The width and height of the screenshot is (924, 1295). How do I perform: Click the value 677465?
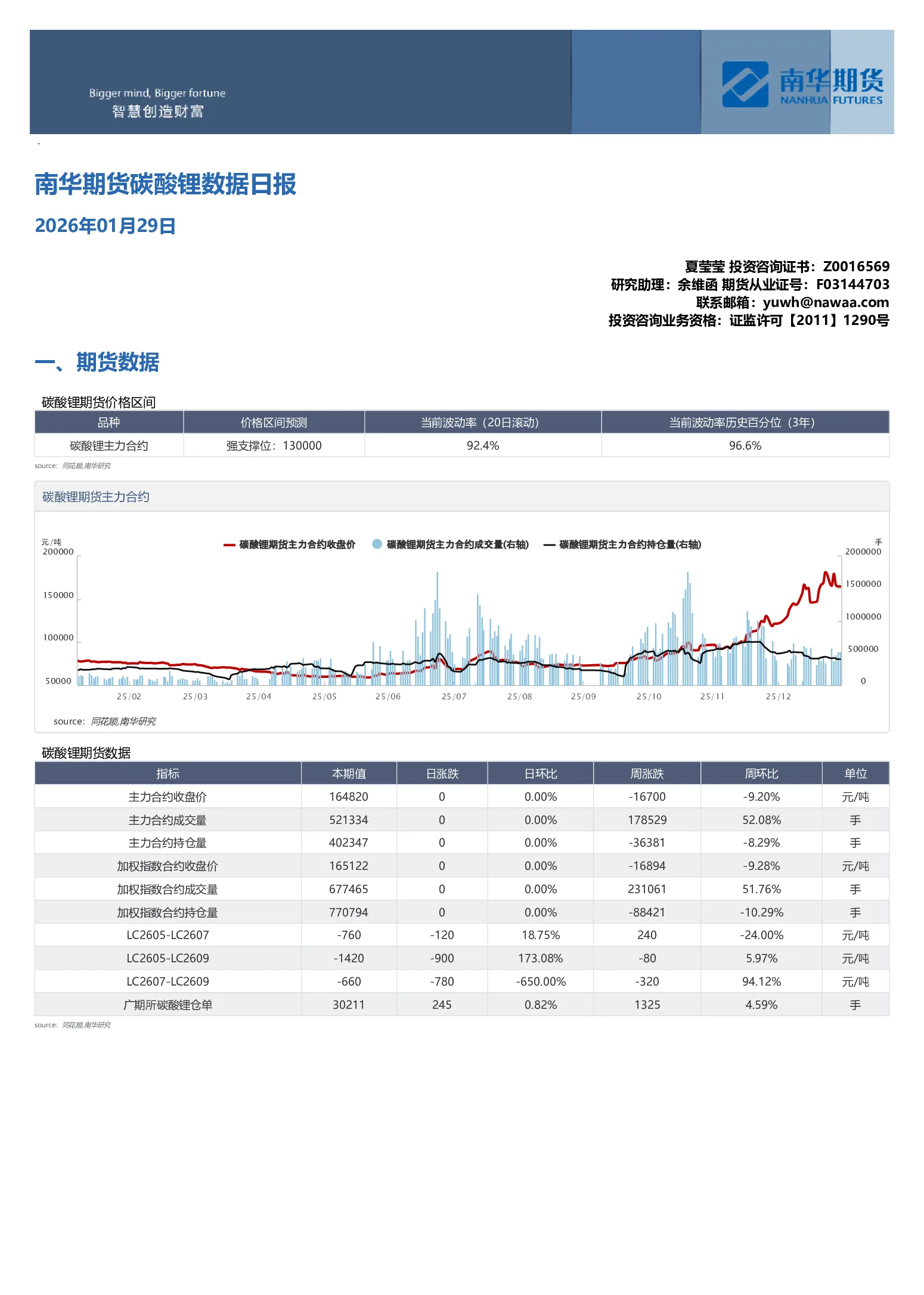point(349,890)
